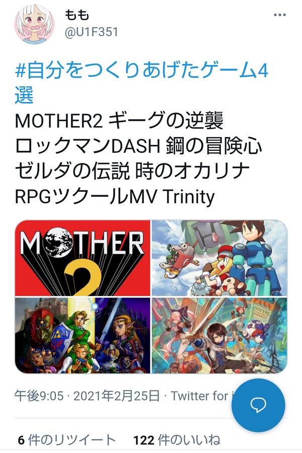This screenshot has height=453, width=302.
Task: Open the MOTHER 2 logo image
Action: click(83, 258)
